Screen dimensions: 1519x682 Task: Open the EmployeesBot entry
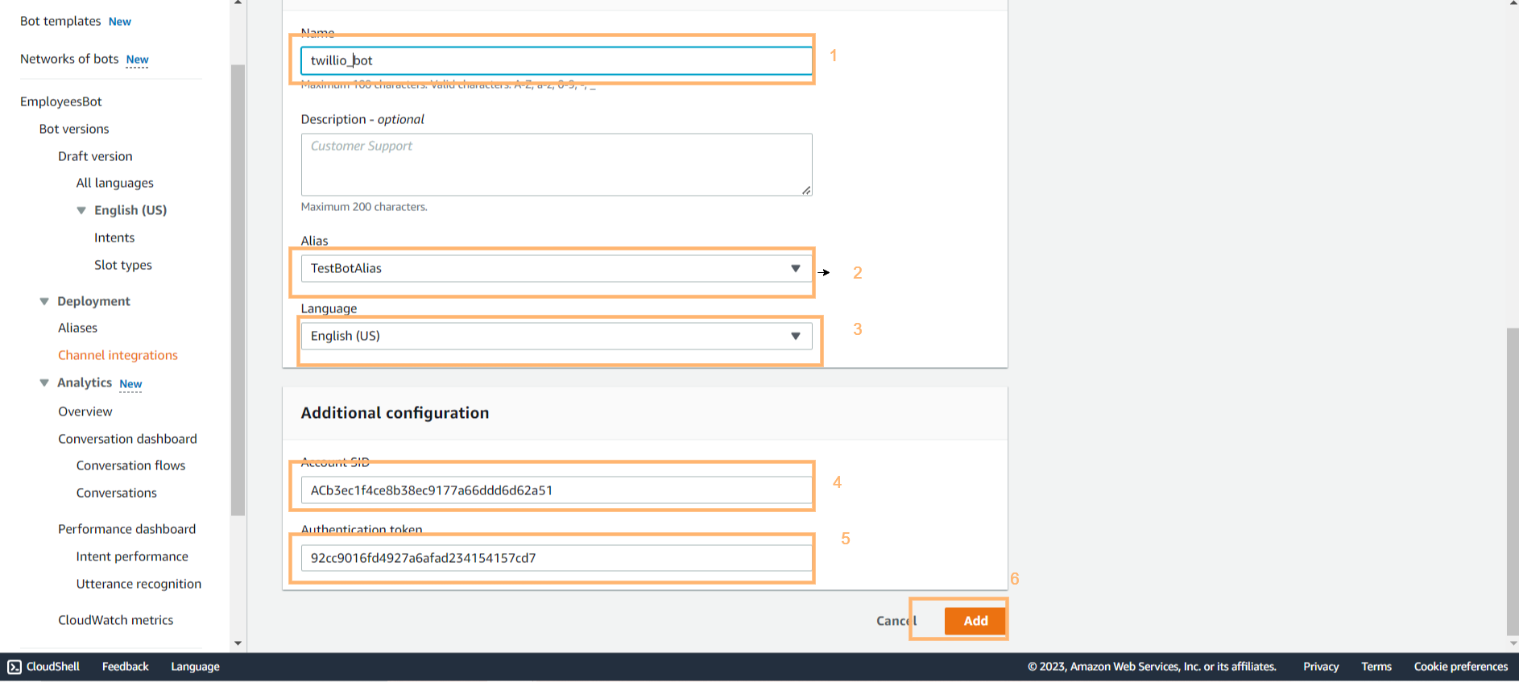[x=61, y=101]
